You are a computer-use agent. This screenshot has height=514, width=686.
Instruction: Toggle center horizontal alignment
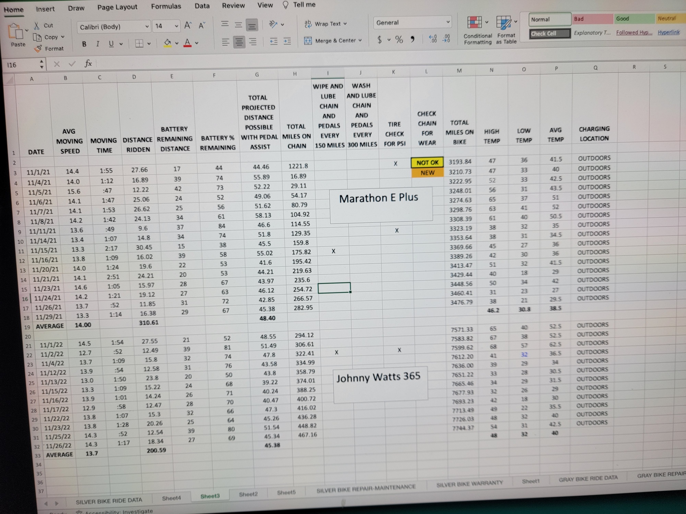pos(239,42)
